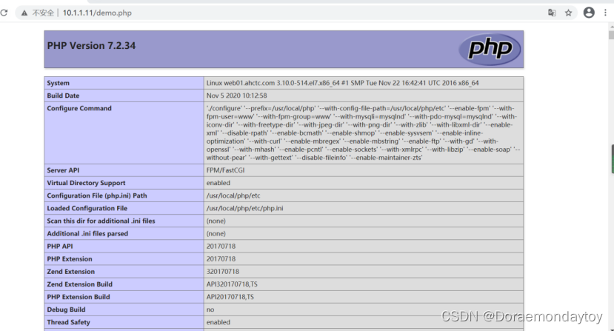The height and width of the screenshot is (331, 614).
Task: Click Scan this dir for additional .ini files
Action: (101, 221)
